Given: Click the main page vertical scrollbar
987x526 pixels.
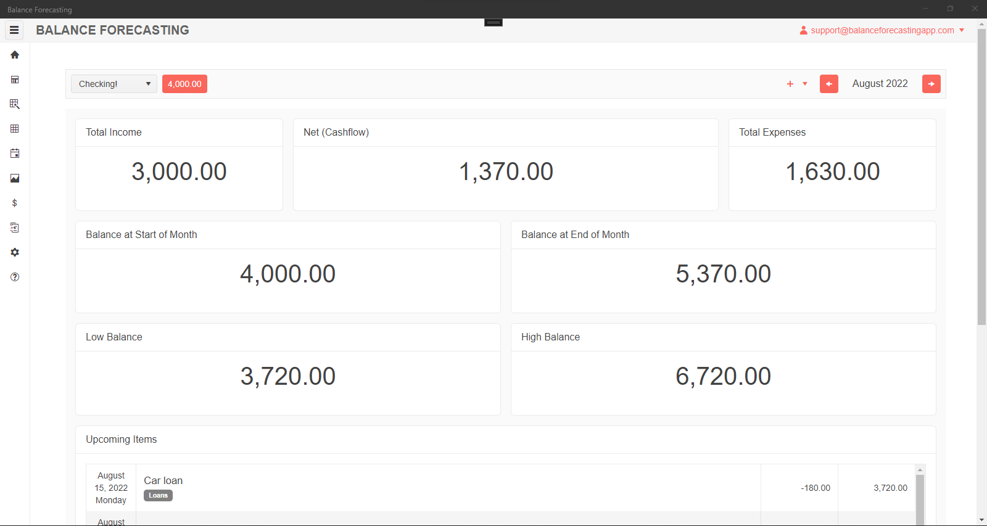Looking at the screenshot, I should click(x=981, y=177).
